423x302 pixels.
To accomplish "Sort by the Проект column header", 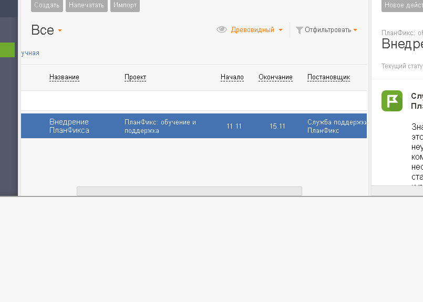I will pyautogui.click(x=135, y=77).
